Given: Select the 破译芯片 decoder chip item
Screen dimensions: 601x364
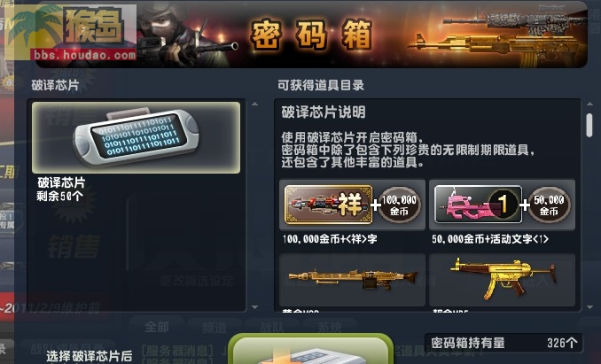Looking at the screenshot, I should pos(137,137).
